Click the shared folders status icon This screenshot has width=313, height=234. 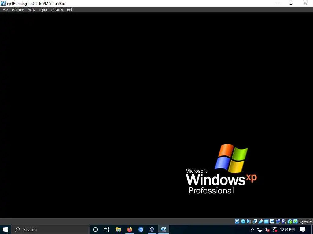click(x=266, y=222)
